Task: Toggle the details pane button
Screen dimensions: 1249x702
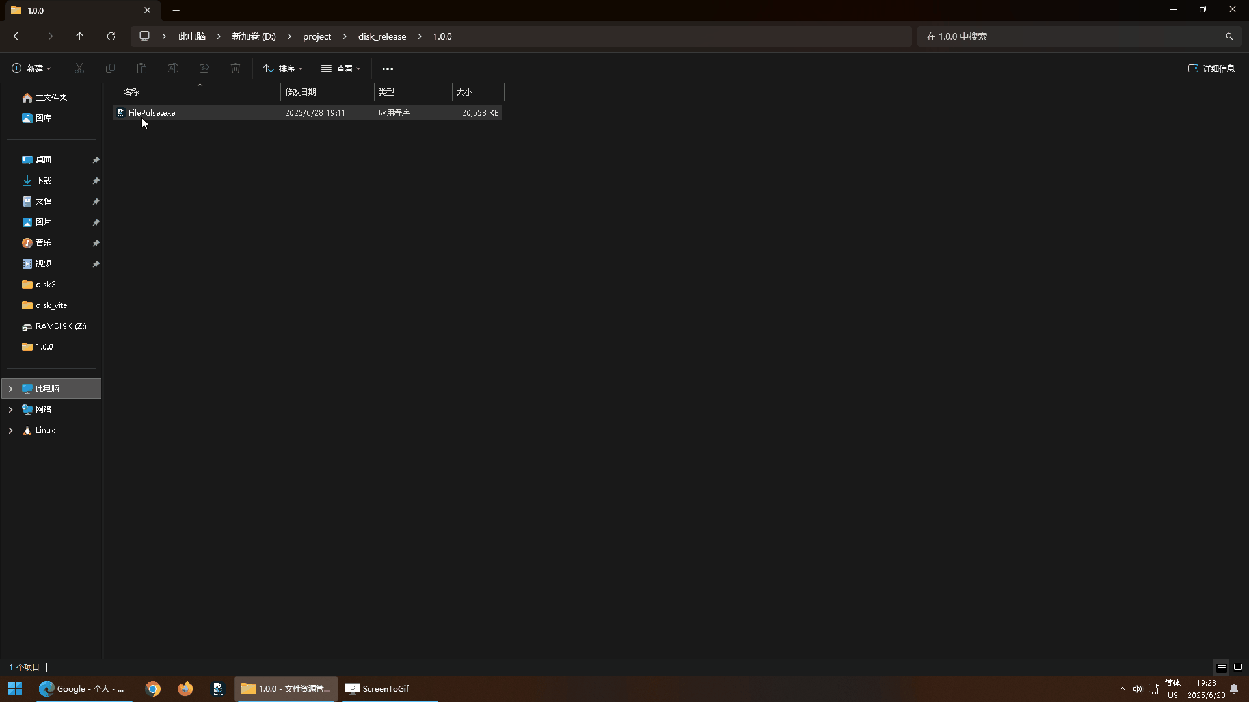Action: (x=1211, y=68)
